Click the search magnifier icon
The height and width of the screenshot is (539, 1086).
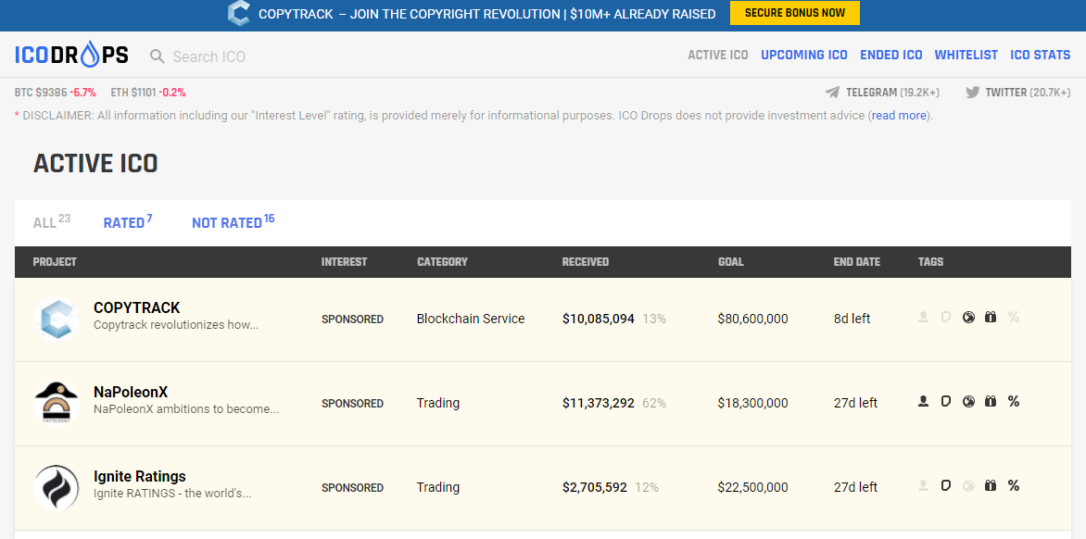tap(158, 56)
